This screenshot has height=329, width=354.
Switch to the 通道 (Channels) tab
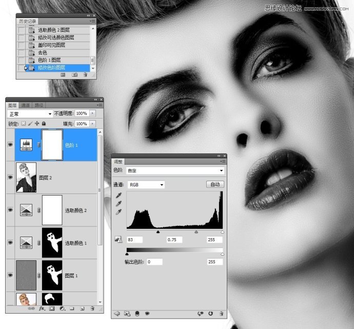(26, 105)
